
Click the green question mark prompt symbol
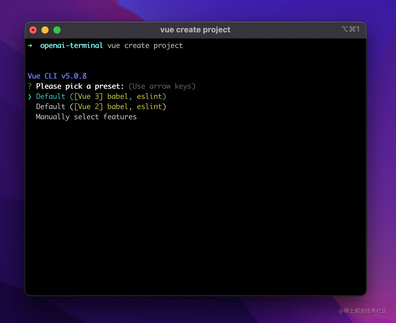pyautogui.click(x=30, y=86)
